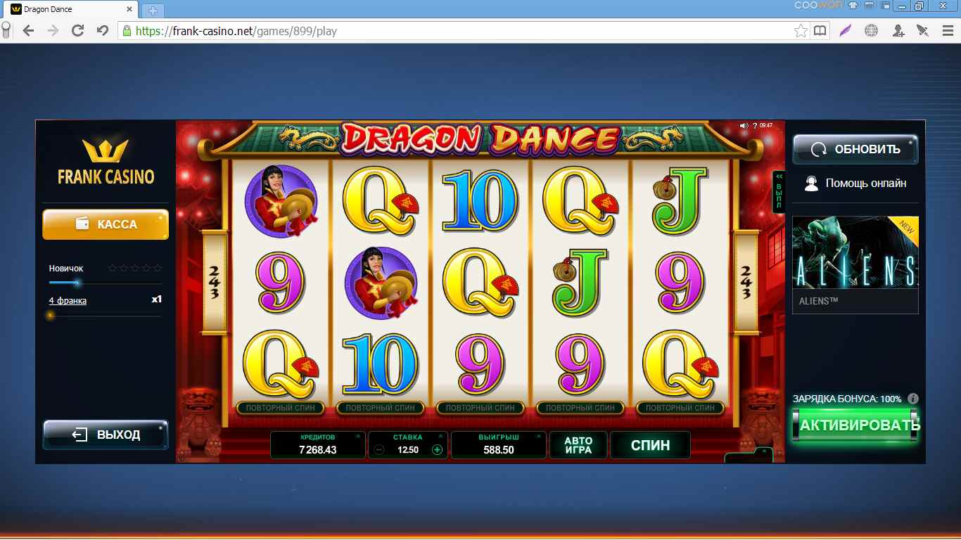The width and height of the screenshot is (961, 540).
Task: Open the 4 франка link
Action: 68,301
